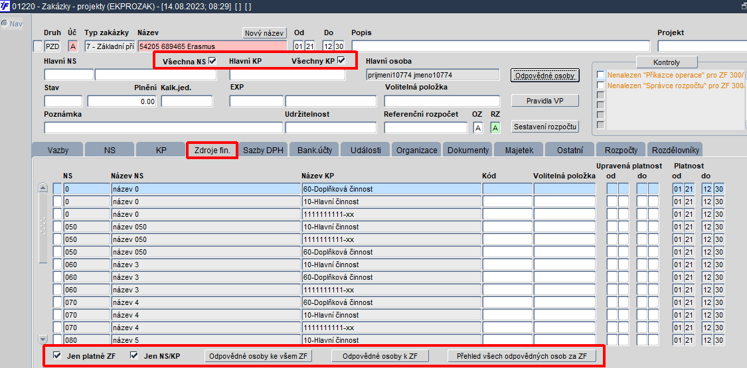This screenshot has width=747, height=368.
Task: Switch to the Události tab
Action: [x=365, y=150]
